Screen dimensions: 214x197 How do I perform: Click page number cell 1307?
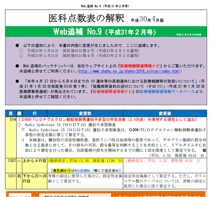pos(11,166)
